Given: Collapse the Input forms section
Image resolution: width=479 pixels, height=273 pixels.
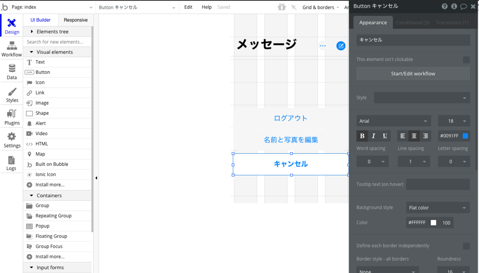Looking at the screenshot, I should pos(57,267).
